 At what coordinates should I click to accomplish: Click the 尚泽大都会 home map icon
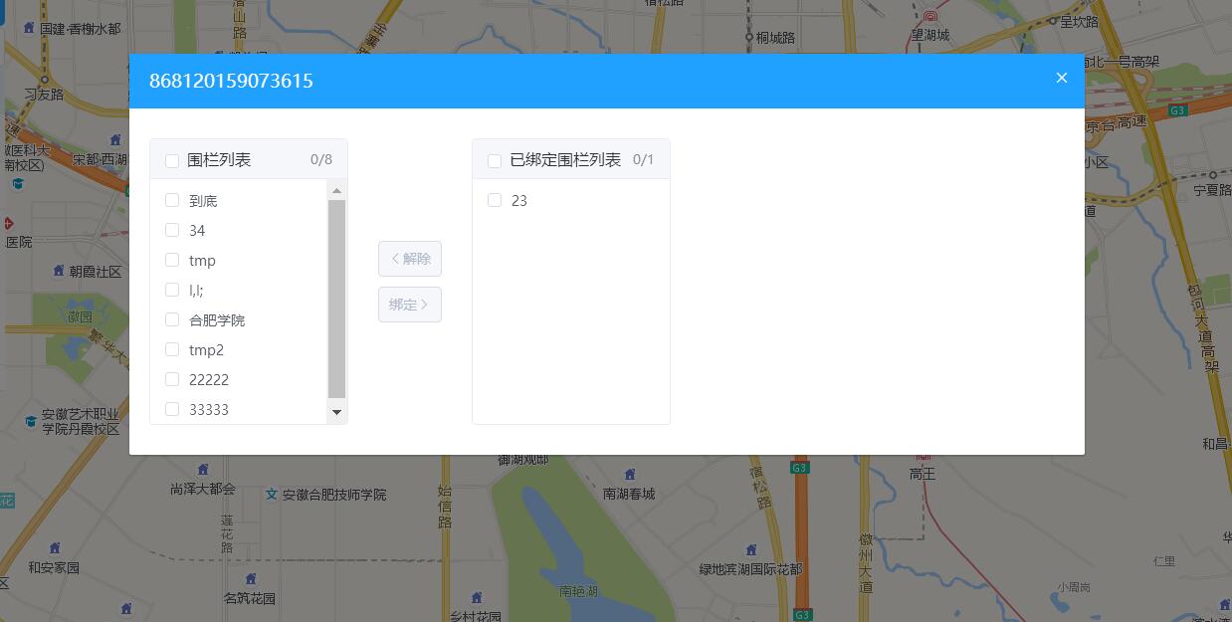click(x=203, y=470)
